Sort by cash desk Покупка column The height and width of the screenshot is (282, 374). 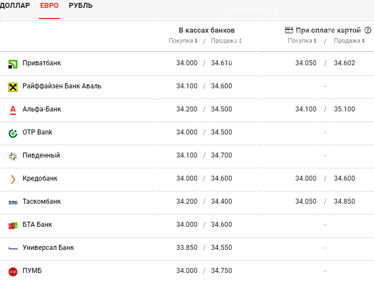[x=183, y=41]
